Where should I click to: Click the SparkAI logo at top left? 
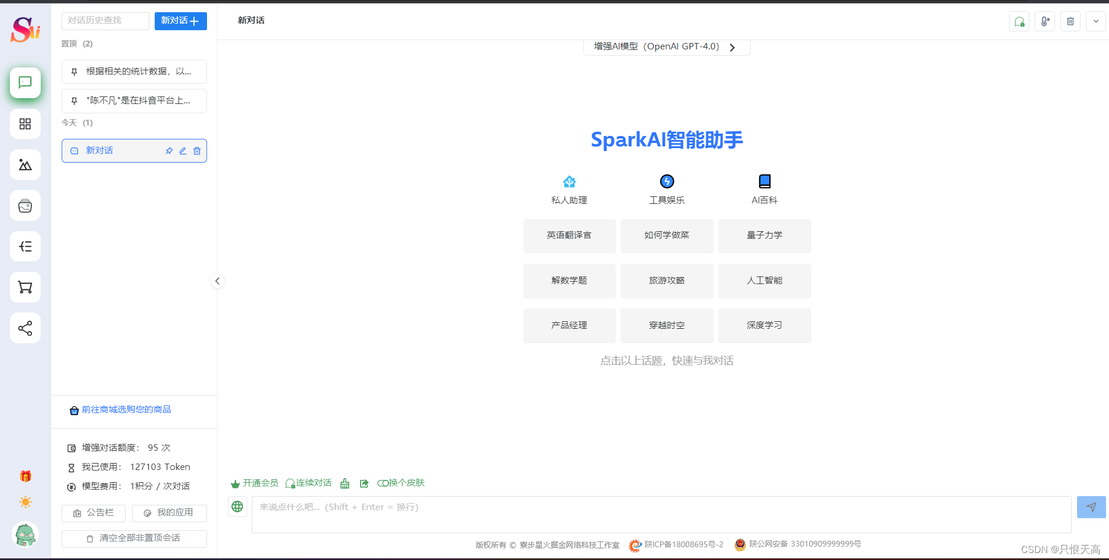click(25, 29)
